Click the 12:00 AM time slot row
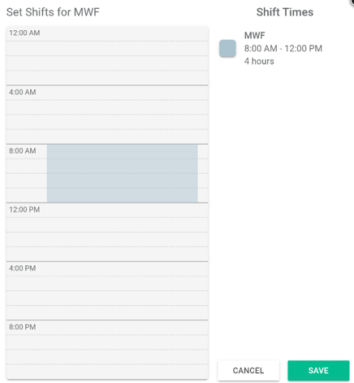 coord(107,34)
